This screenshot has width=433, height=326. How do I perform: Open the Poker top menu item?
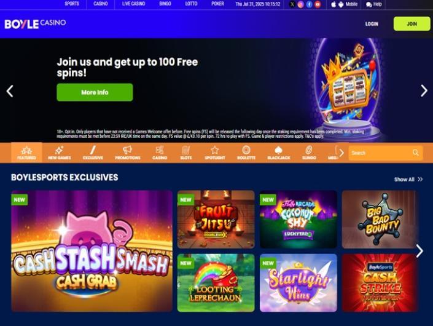click(217, 4)
